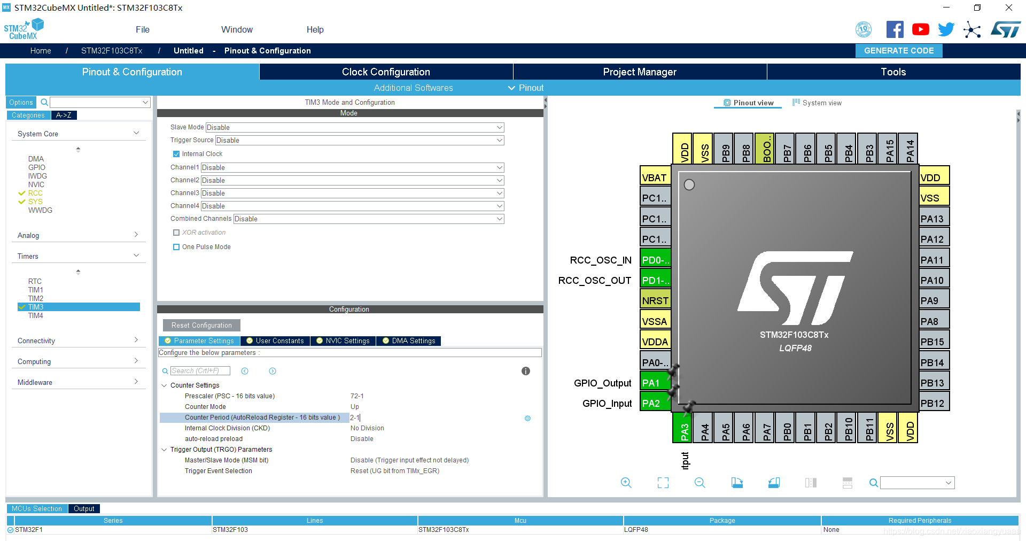Click the gear icon beside Counter Period

point(527,418)
